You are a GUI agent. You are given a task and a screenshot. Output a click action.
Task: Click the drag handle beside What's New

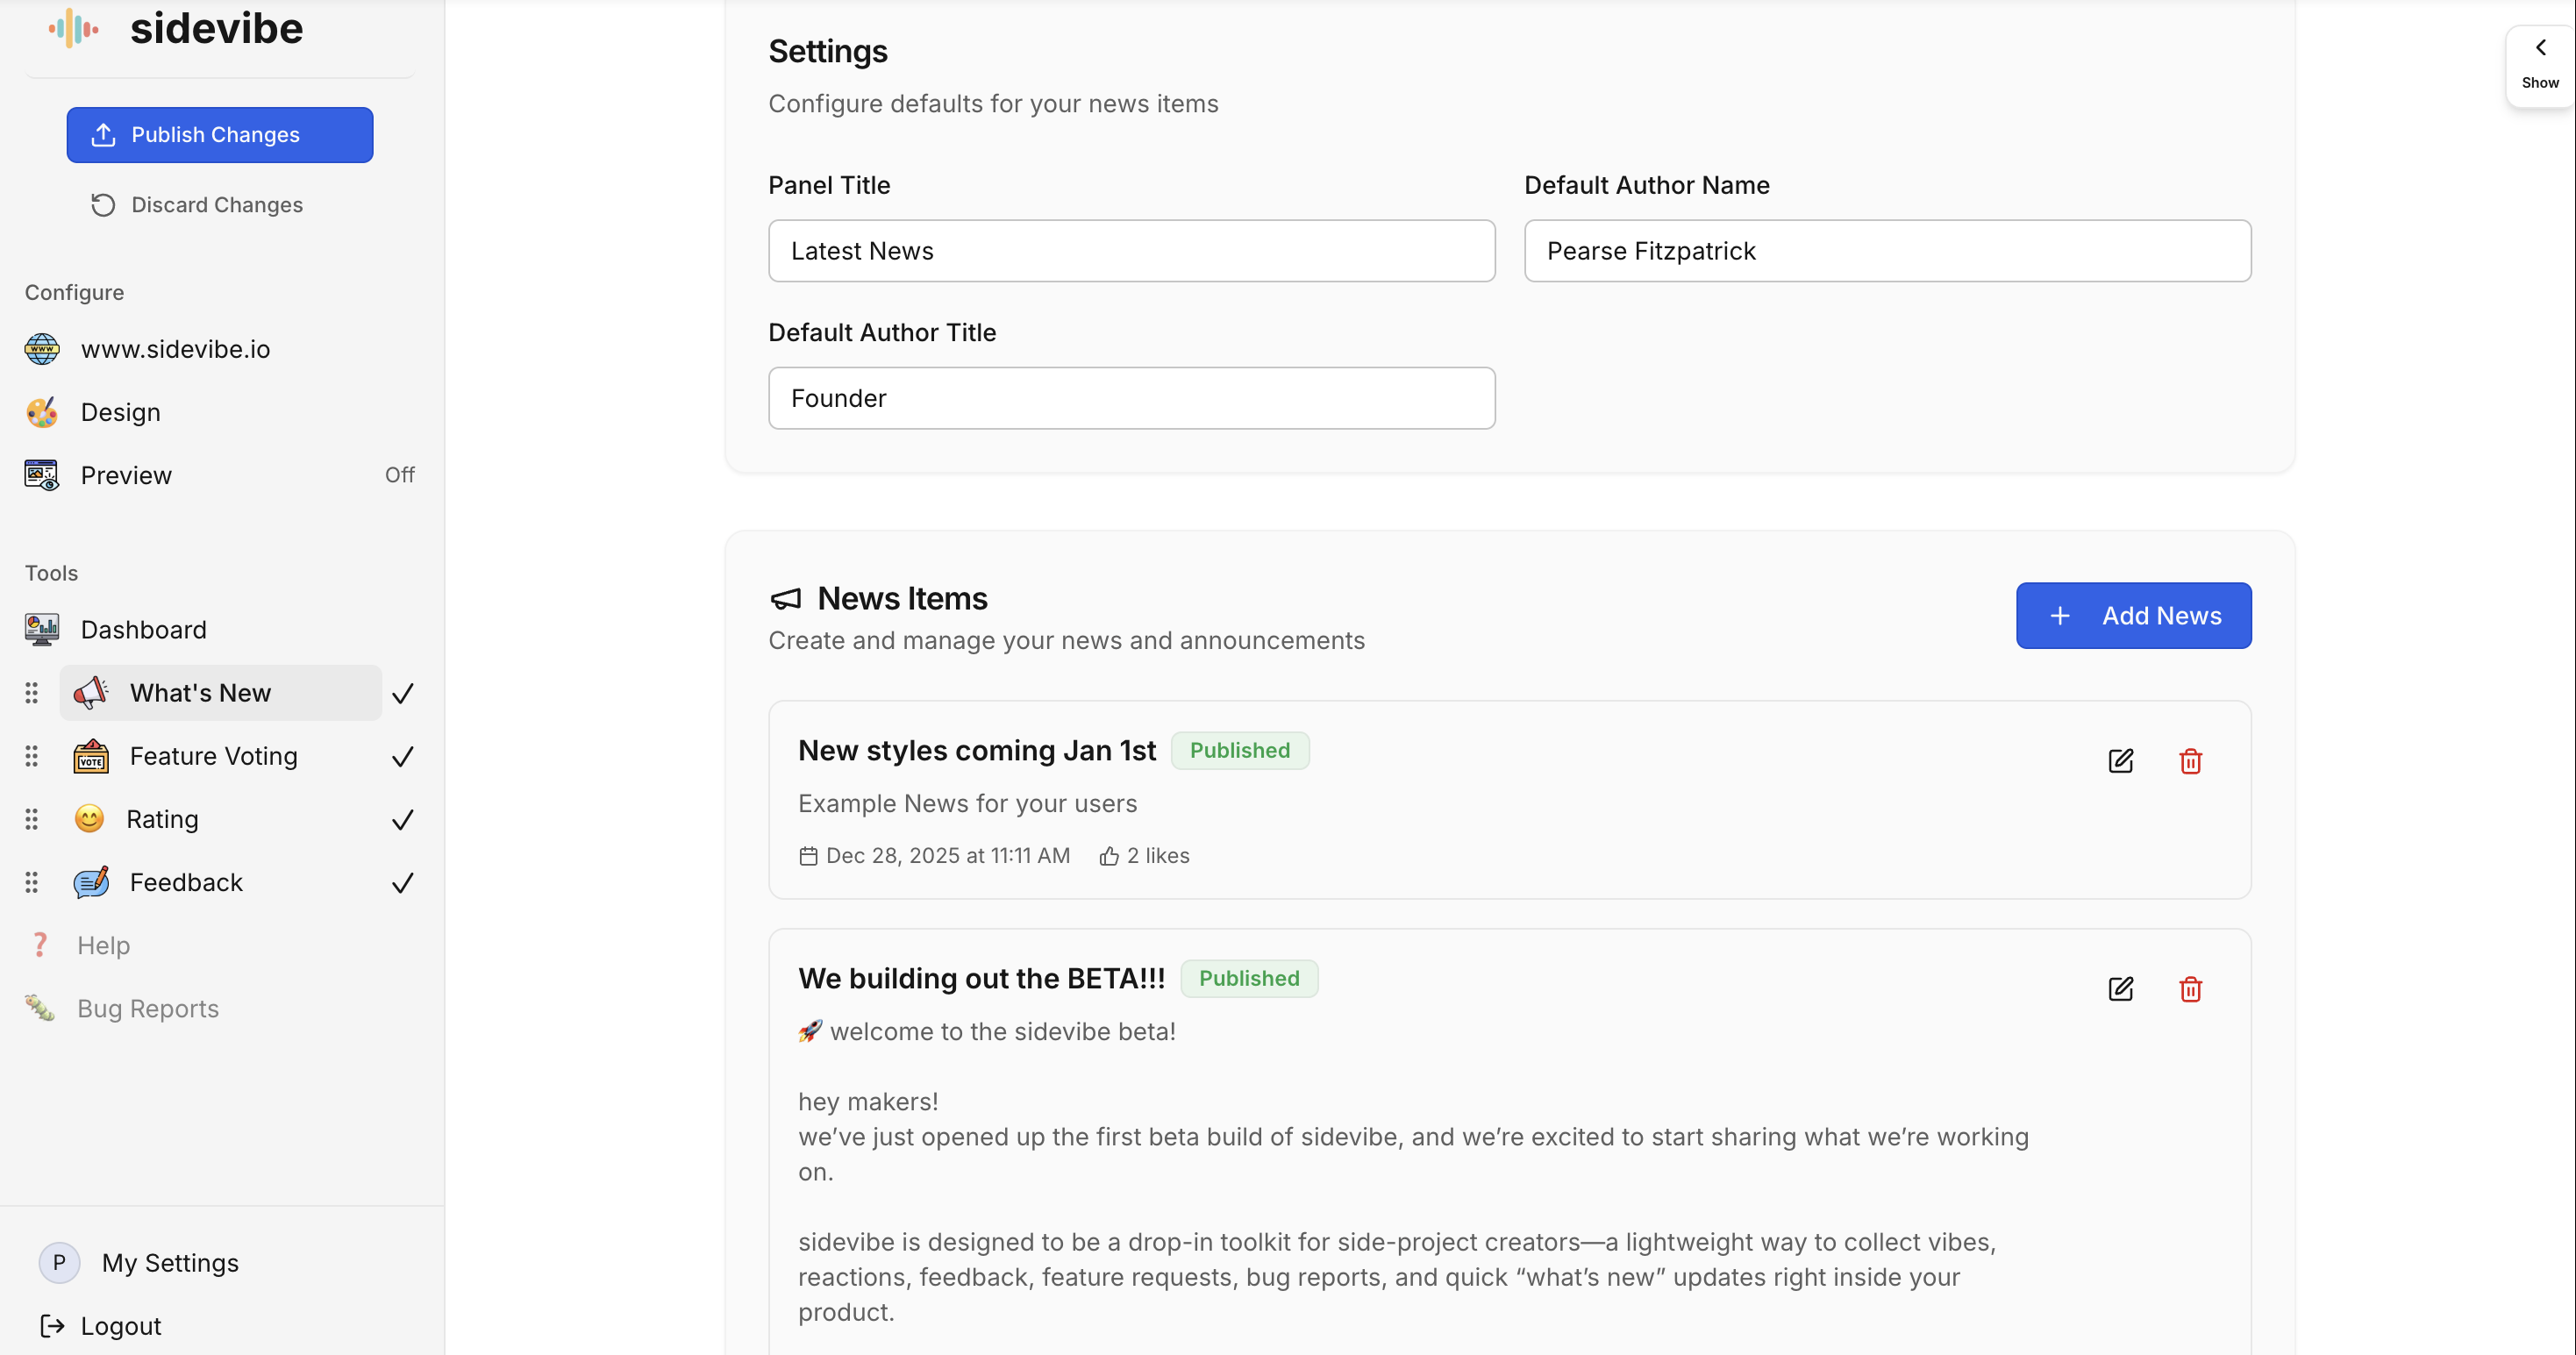tap(32, 693)
